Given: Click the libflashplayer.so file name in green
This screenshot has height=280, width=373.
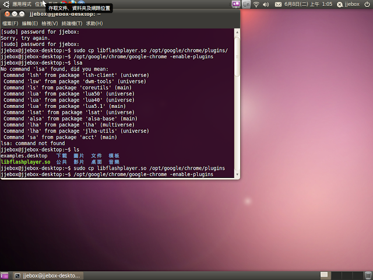Looking at the screenshot, I should [26, 162].
